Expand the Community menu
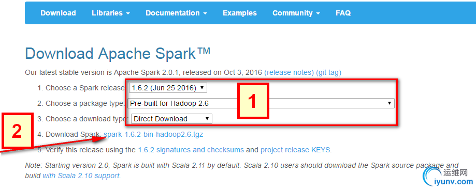This screenshot has width=476, height=190. click(x=296, y=13)
